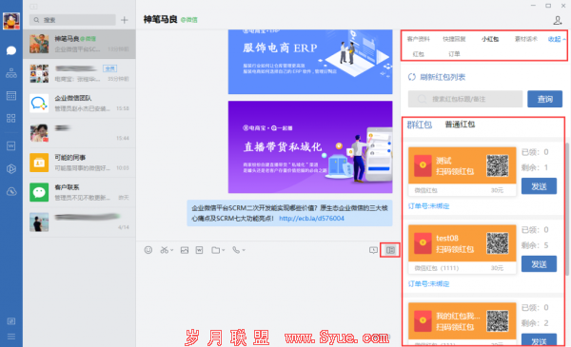Open the hexagon play icon in sidebar
Viewport: 571px width, 347px height.
coord(11,169)
